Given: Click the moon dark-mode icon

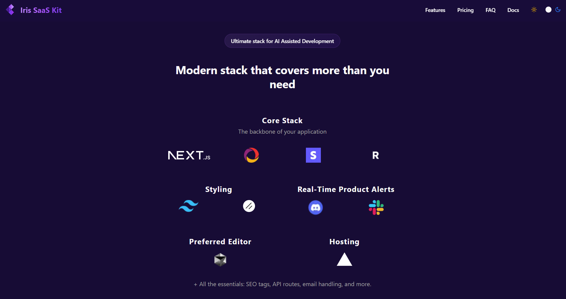Looking at the screenshot, I should (558, 10).
